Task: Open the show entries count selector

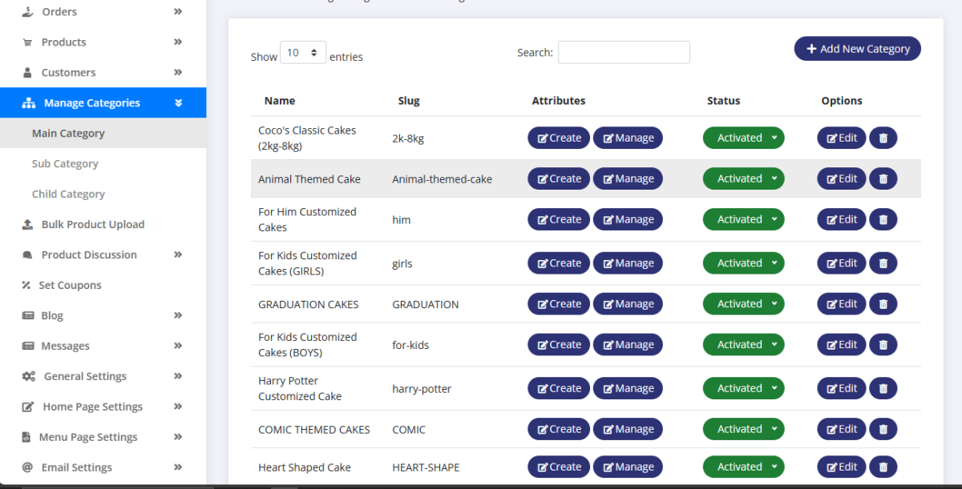Action: [x=303, y=53]
